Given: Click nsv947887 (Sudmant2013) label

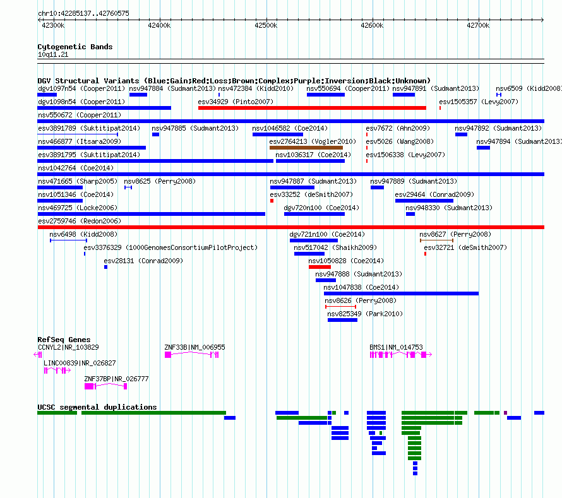Looking at the screenshot, I should (313, 181).
